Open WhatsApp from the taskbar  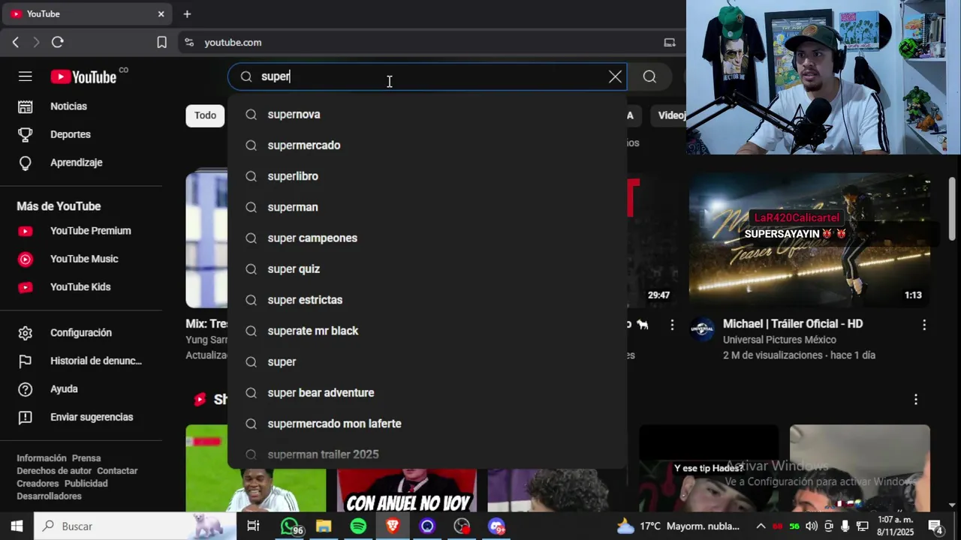click(289, 526)
